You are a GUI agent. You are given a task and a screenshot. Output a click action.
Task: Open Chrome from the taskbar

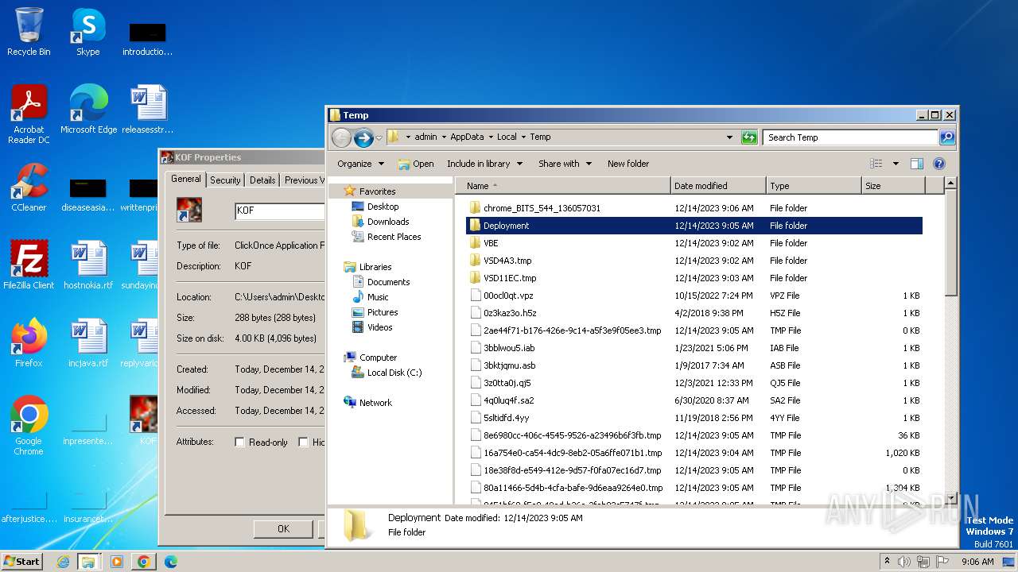point(144,562)
